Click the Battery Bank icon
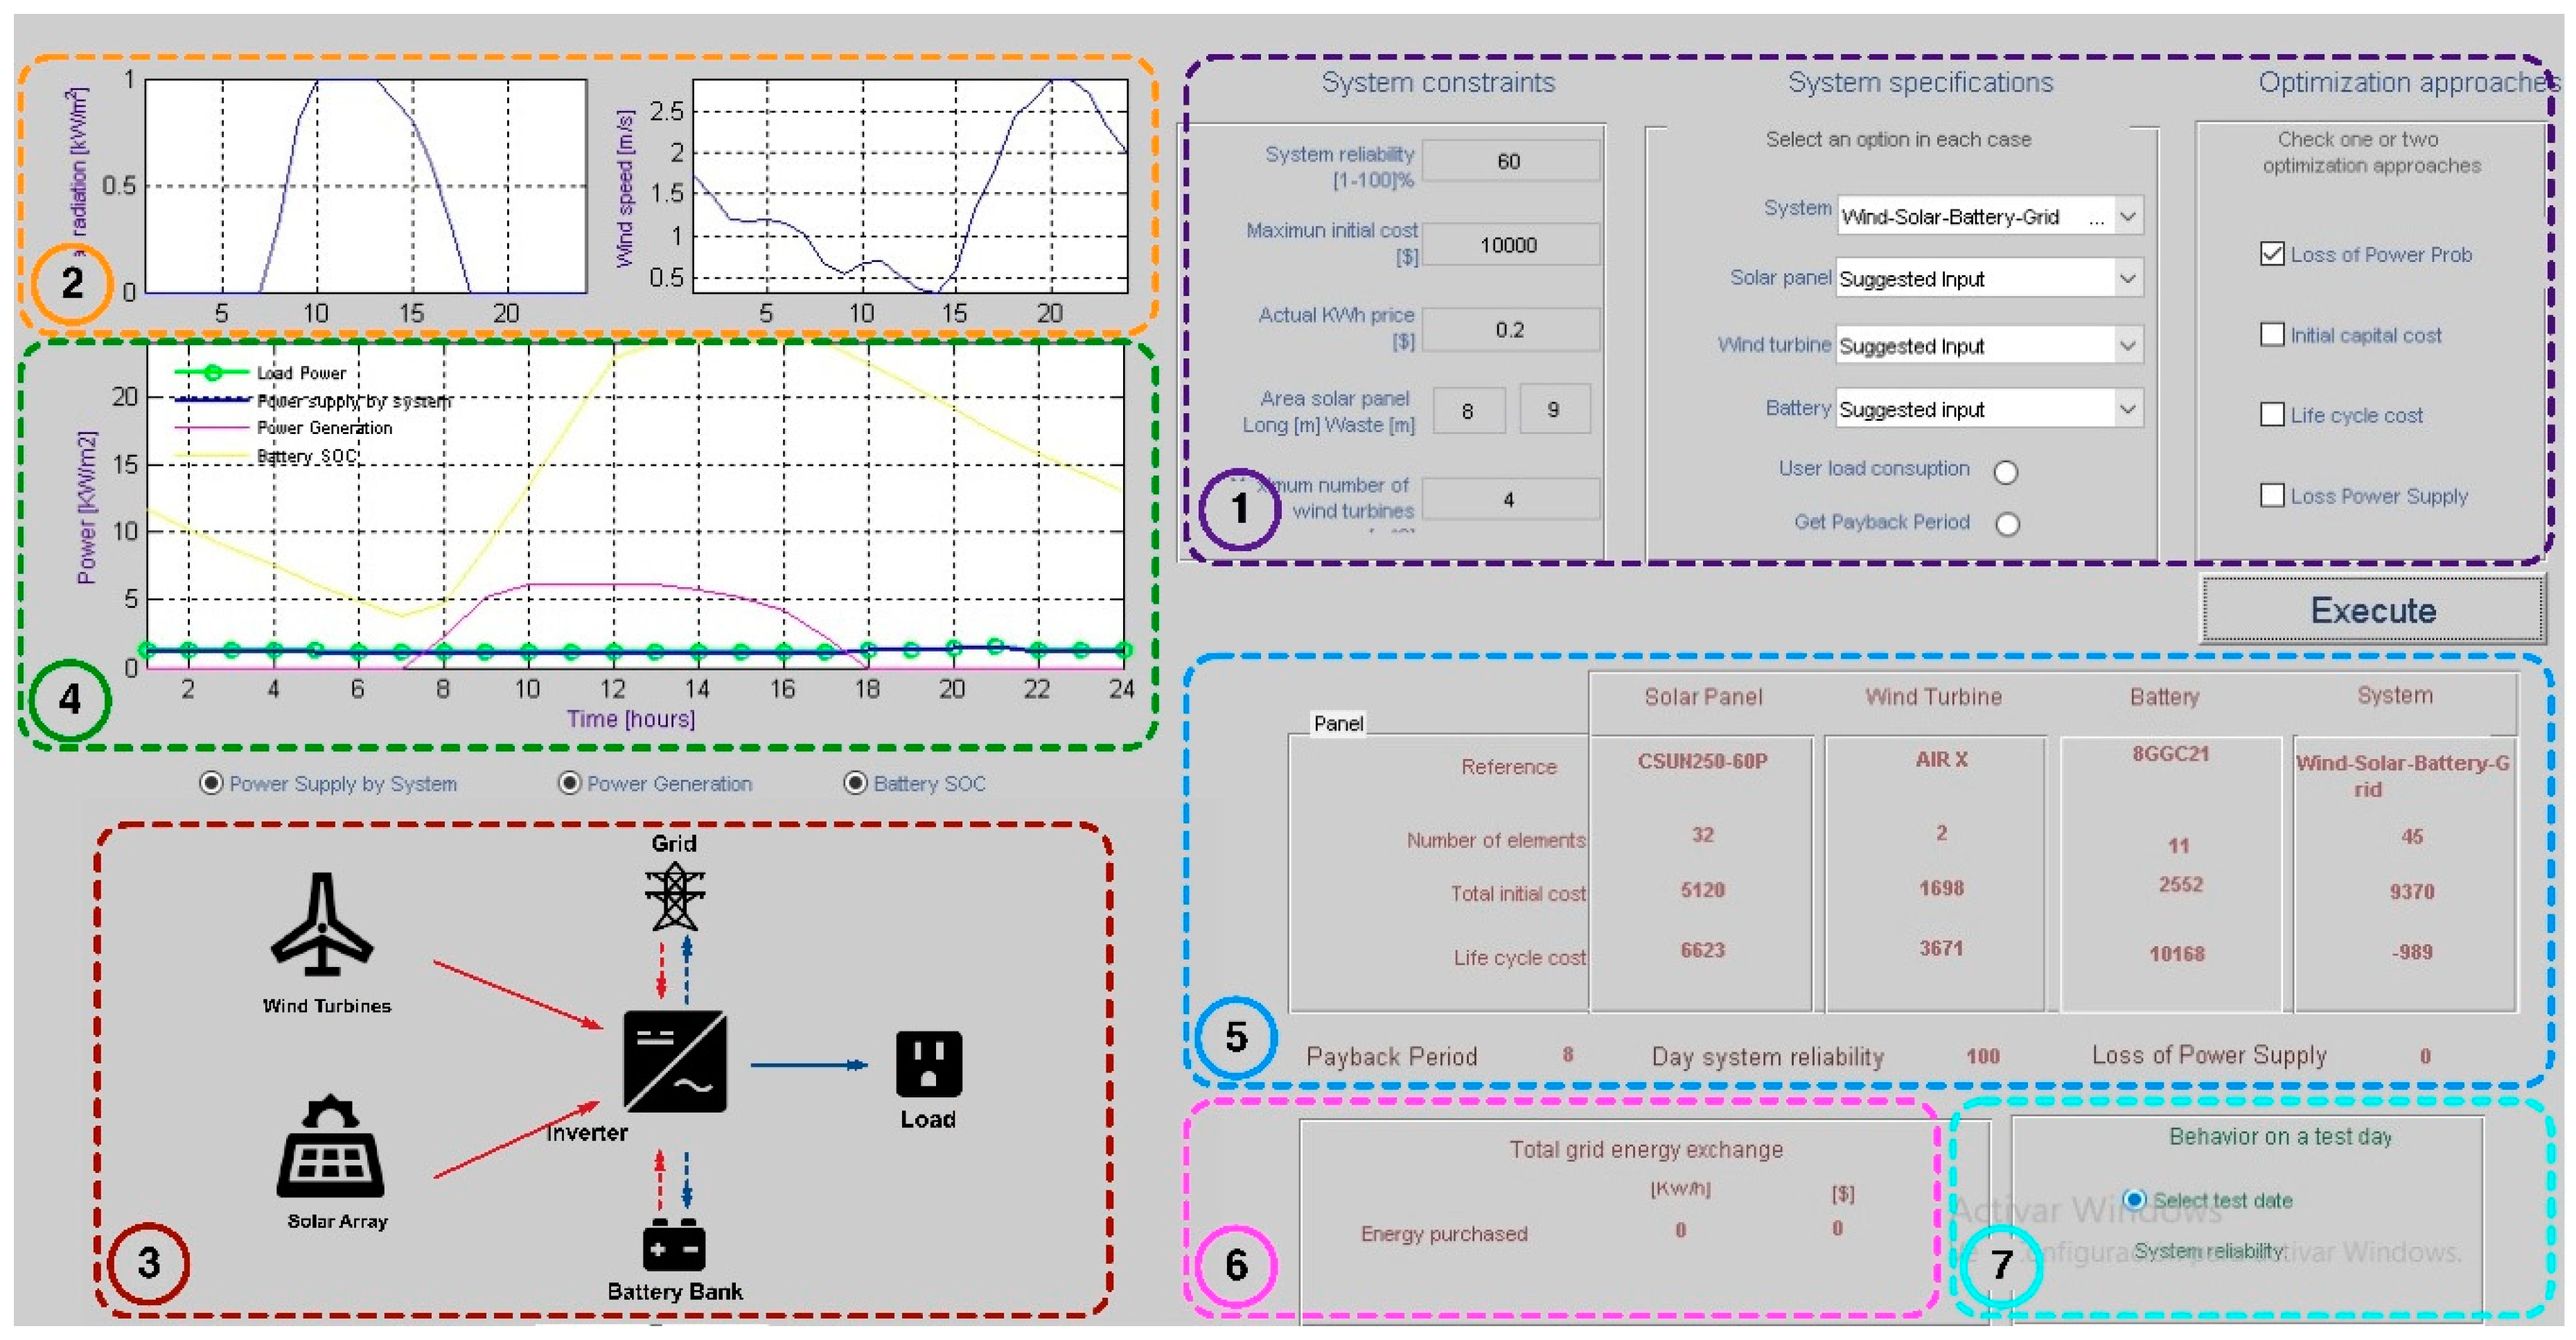Viewport: 2576px width, 1340px height. pyautogui.click(x=674, y=1246)
